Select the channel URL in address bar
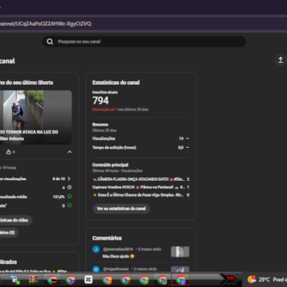Viewport: 287px width, 287px height. click(x=45, y=24)
